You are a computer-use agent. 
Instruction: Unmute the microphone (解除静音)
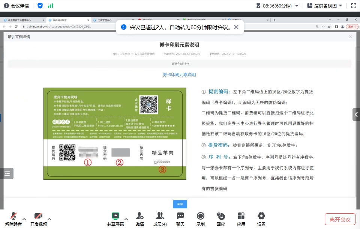pos(13,216)
